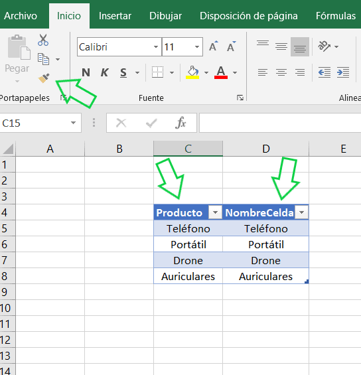Increase font size with large A
This screenshot has height=375, width=361.
click(213, 46)
